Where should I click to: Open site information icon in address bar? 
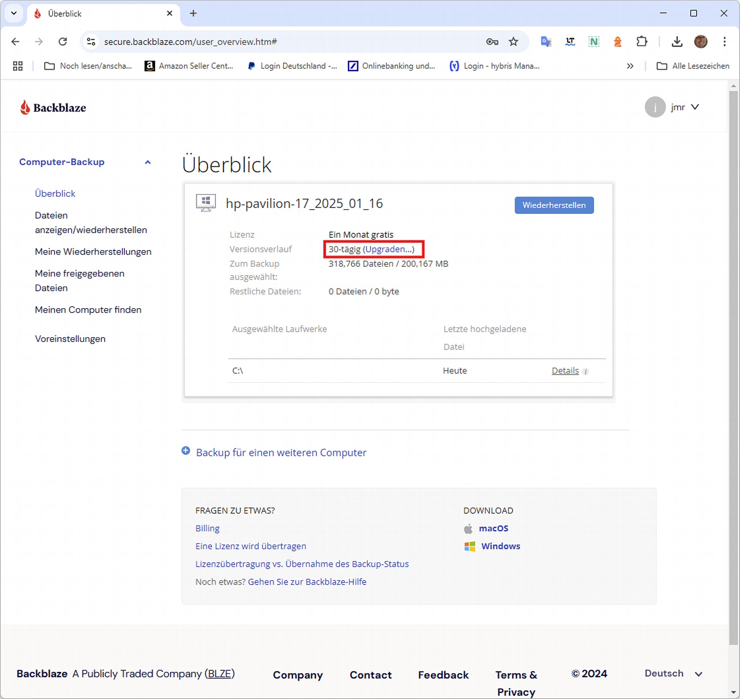(91, 41)
